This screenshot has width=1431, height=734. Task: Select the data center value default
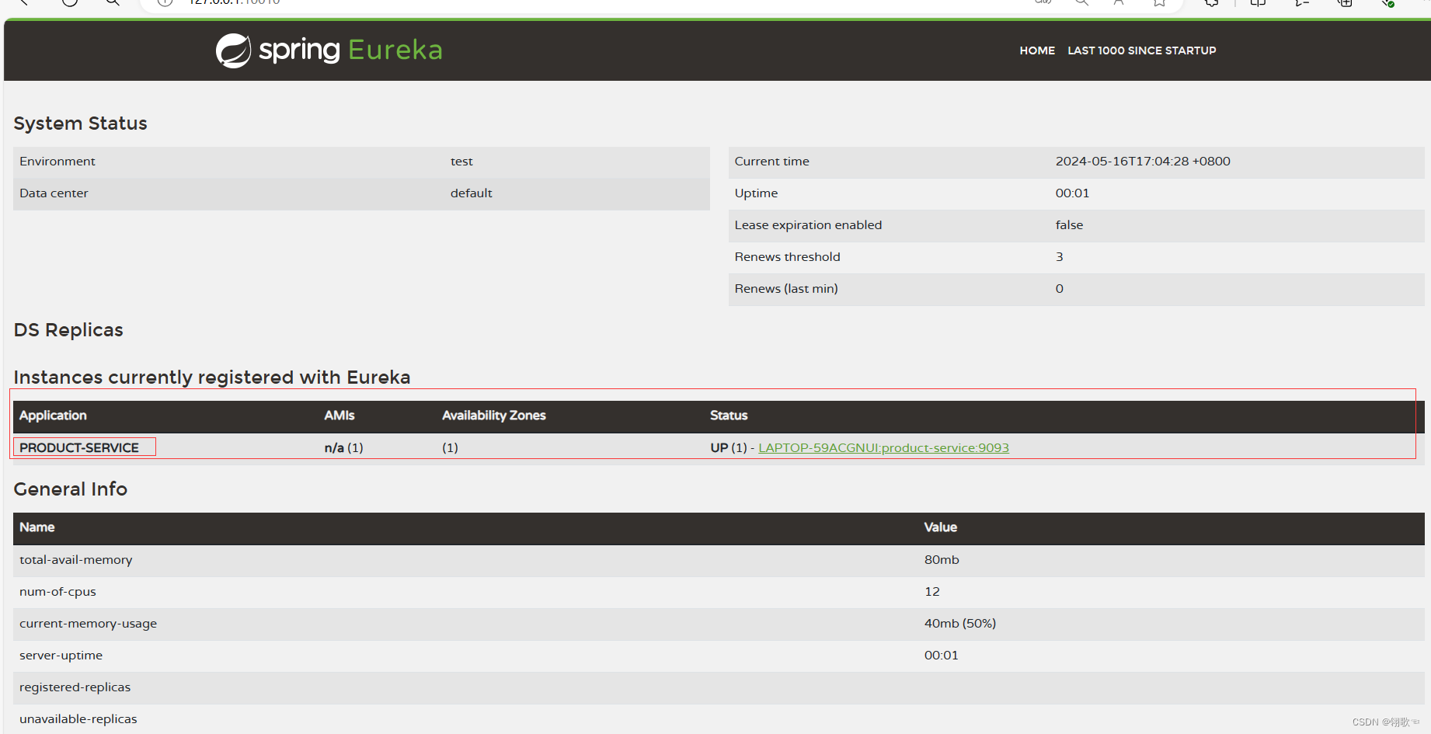point(472,193)
